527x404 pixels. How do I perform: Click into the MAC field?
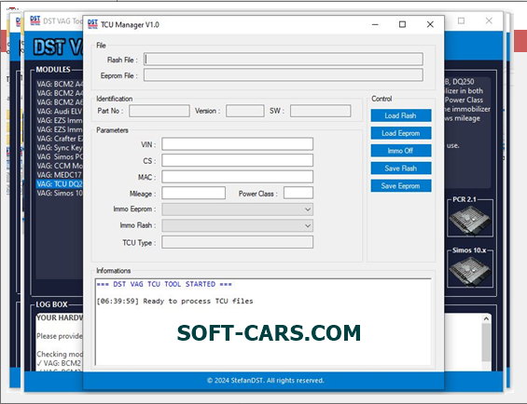[x=237, y=177]
